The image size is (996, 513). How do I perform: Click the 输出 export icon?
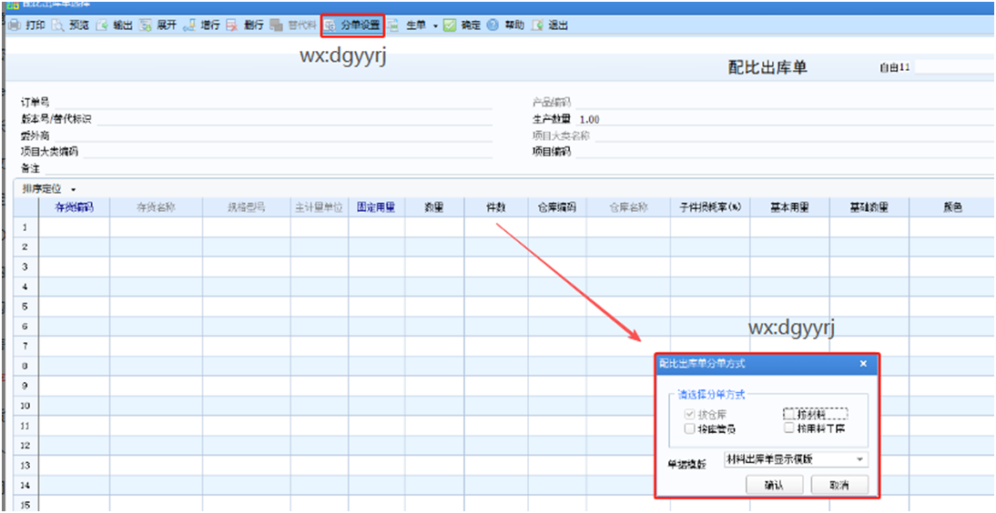click(102, 25)
